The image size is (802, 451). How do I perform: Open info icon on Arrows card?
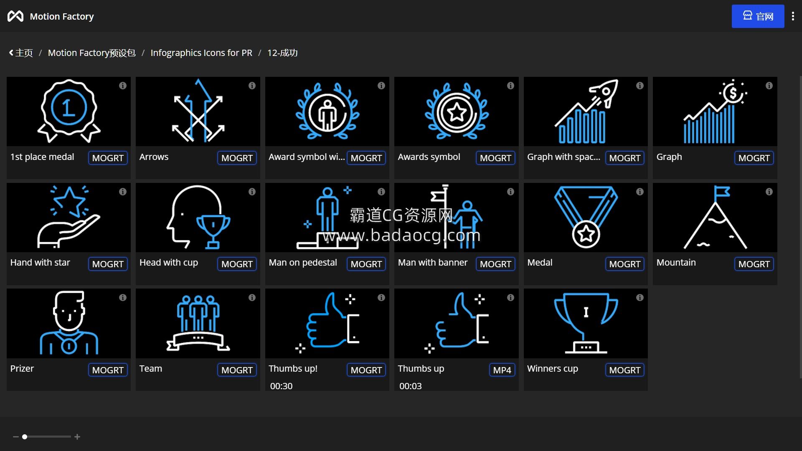(252, 86)
